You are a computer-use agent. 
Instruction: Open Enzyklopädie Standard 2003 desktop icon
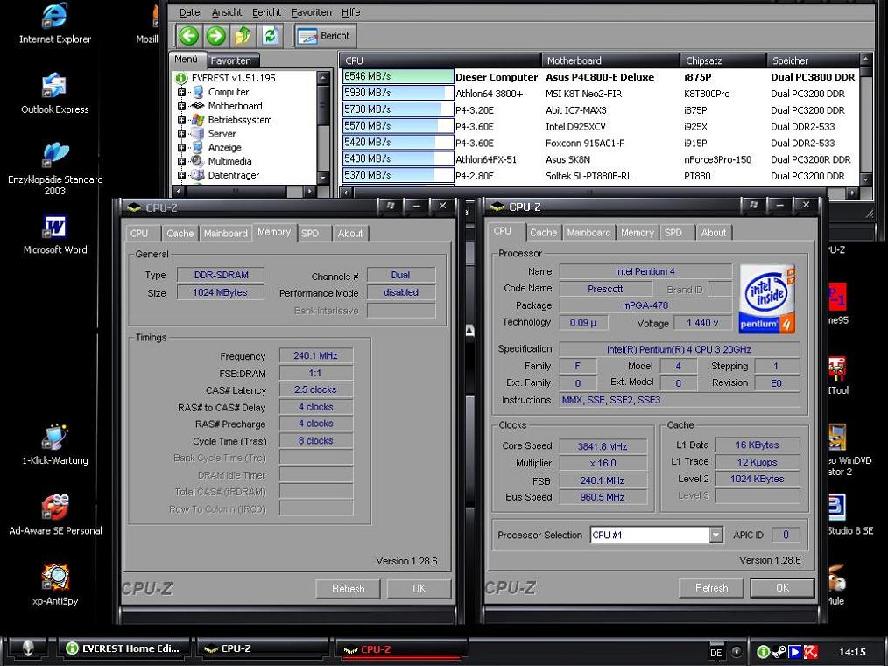click(55, 156)
